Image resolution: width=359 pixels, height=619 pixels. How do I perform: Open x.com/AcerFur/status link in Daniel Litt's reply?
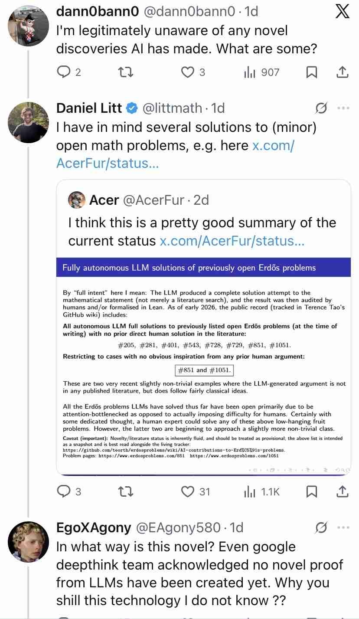[x=175, y=154]
